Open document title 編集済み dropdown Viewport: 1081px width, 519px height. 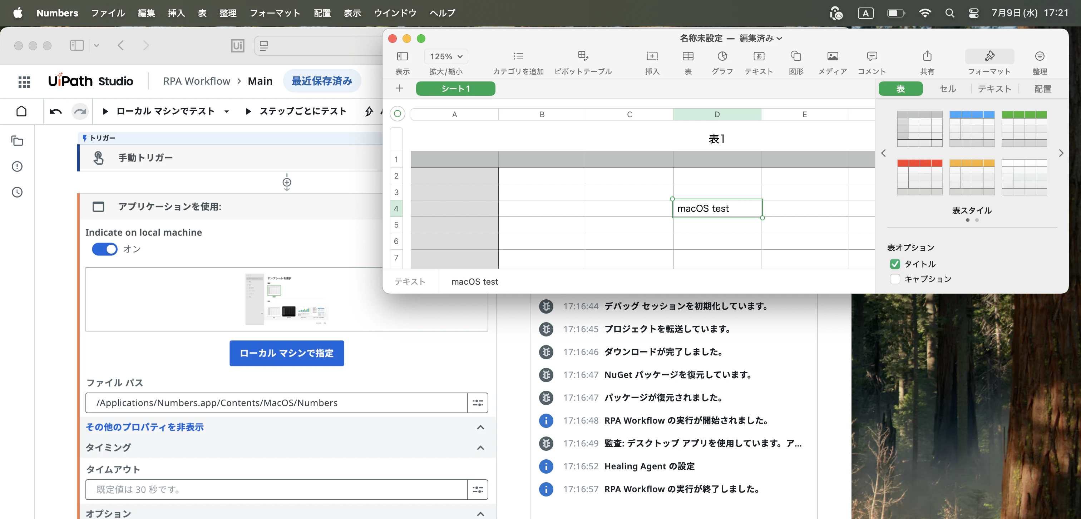761,38
